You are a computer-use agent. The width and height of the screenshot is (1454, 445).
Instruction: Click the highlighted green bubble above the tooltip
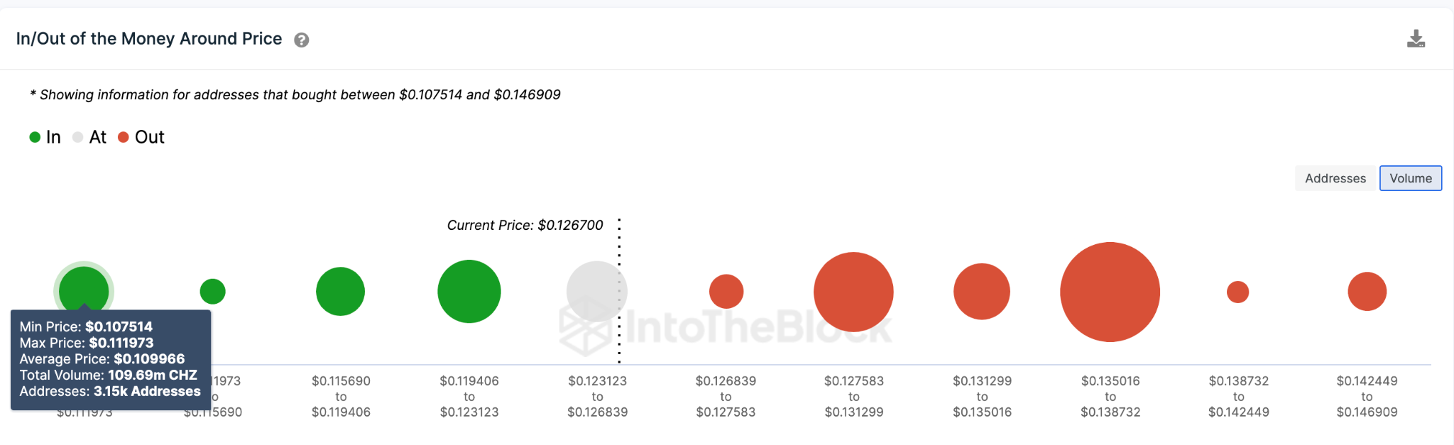coord(84,287)
